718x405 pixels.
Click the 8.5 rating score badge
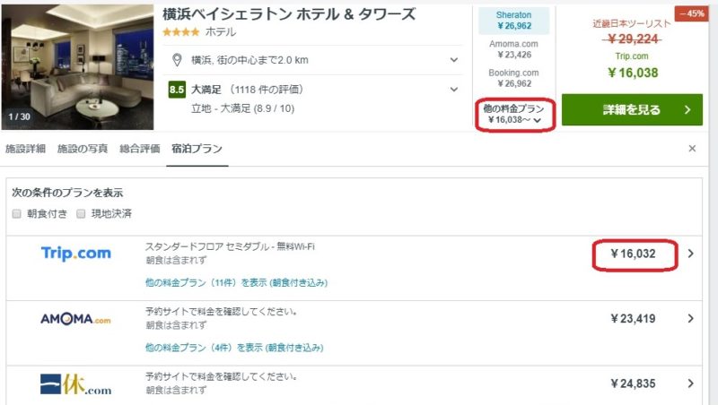pos(177,90)
